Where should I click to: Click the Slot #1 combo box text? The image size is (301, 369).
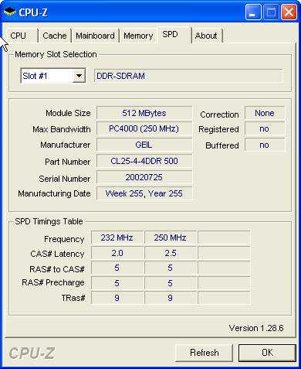pyautogui.click(x=35, y=76)
